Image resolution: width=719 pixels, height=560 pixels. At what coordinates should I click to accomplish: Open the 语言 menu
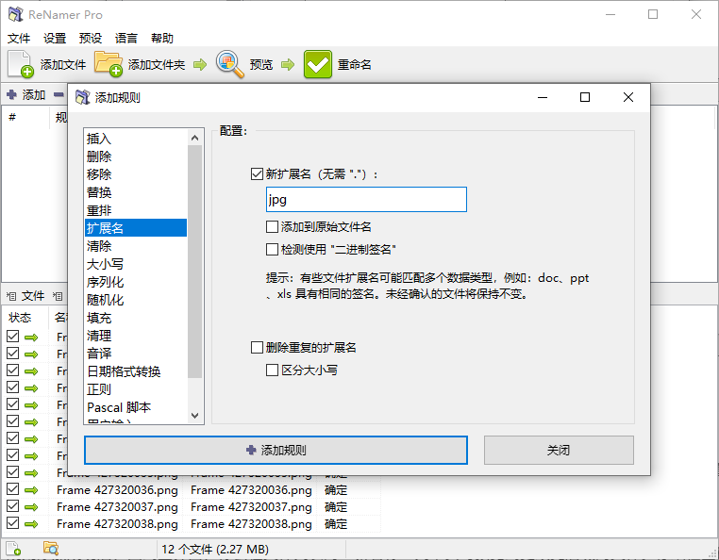point(126,39)
